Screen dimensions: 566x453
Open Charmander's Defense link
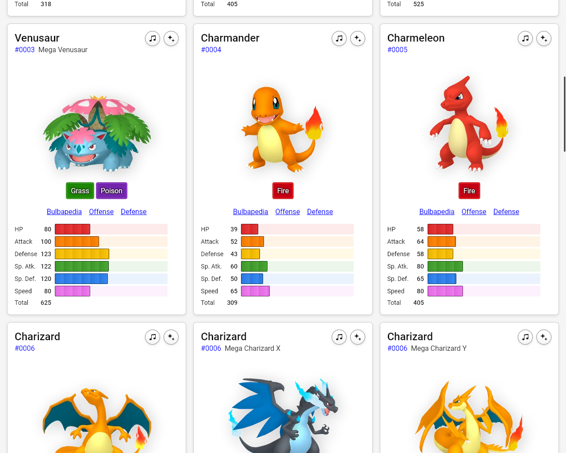[x=320, y=211]
